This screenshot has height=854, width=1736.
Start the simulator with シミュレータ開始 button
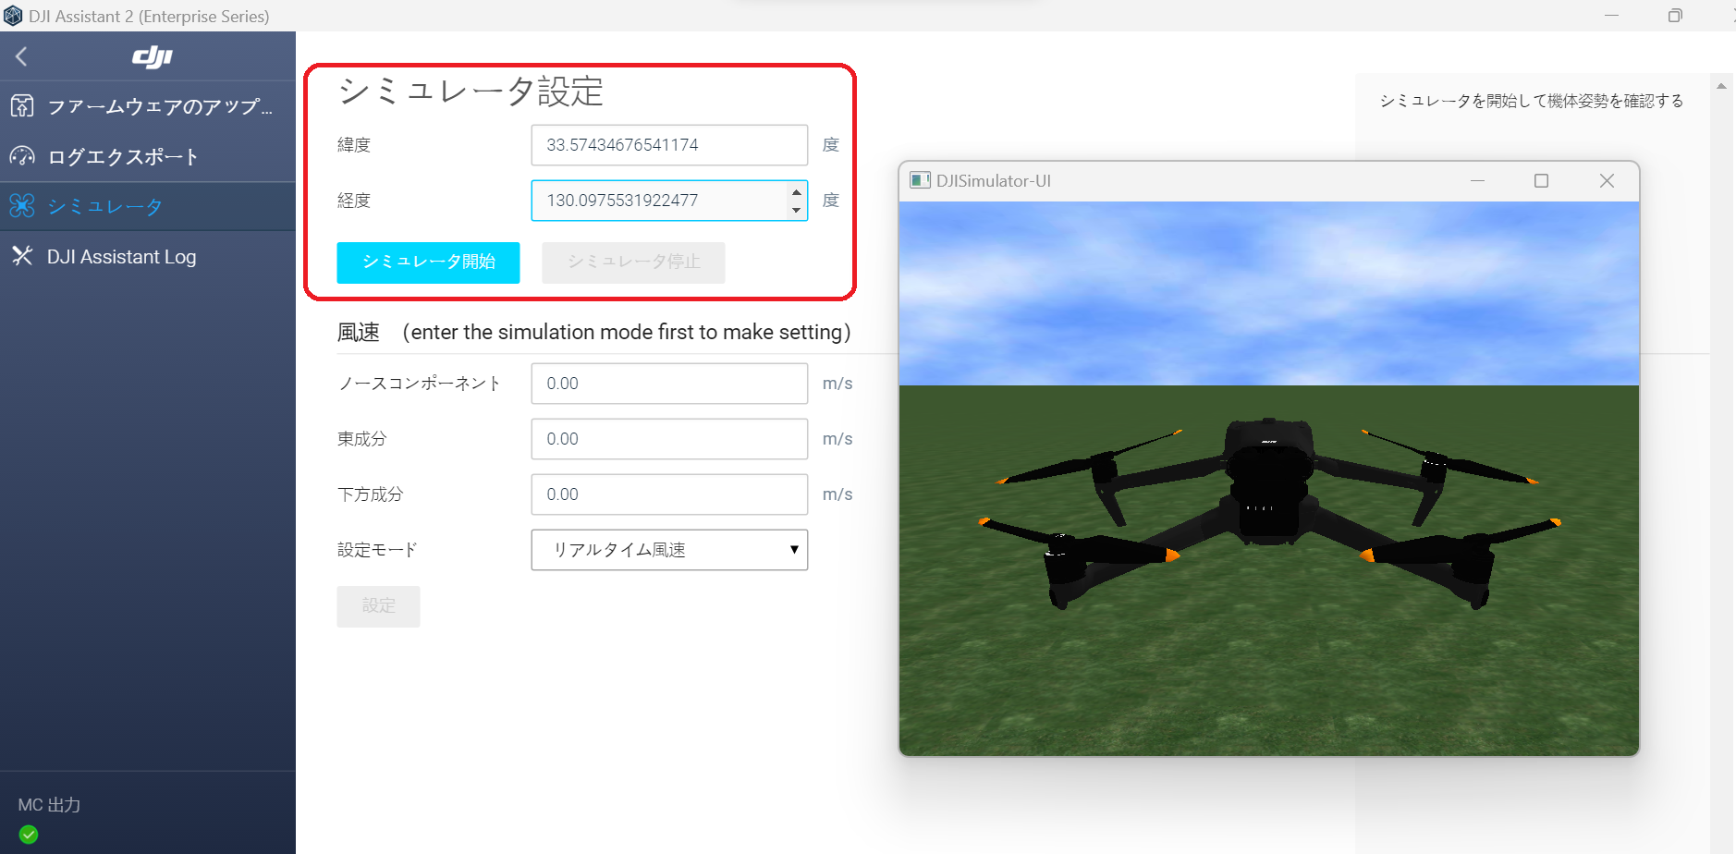click(x=428, y=262)
